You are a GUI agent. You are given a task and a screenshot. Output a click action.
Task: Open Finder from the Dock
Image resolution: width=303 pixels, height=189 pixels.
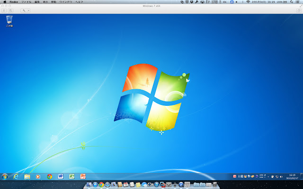(x=89, y=185)
